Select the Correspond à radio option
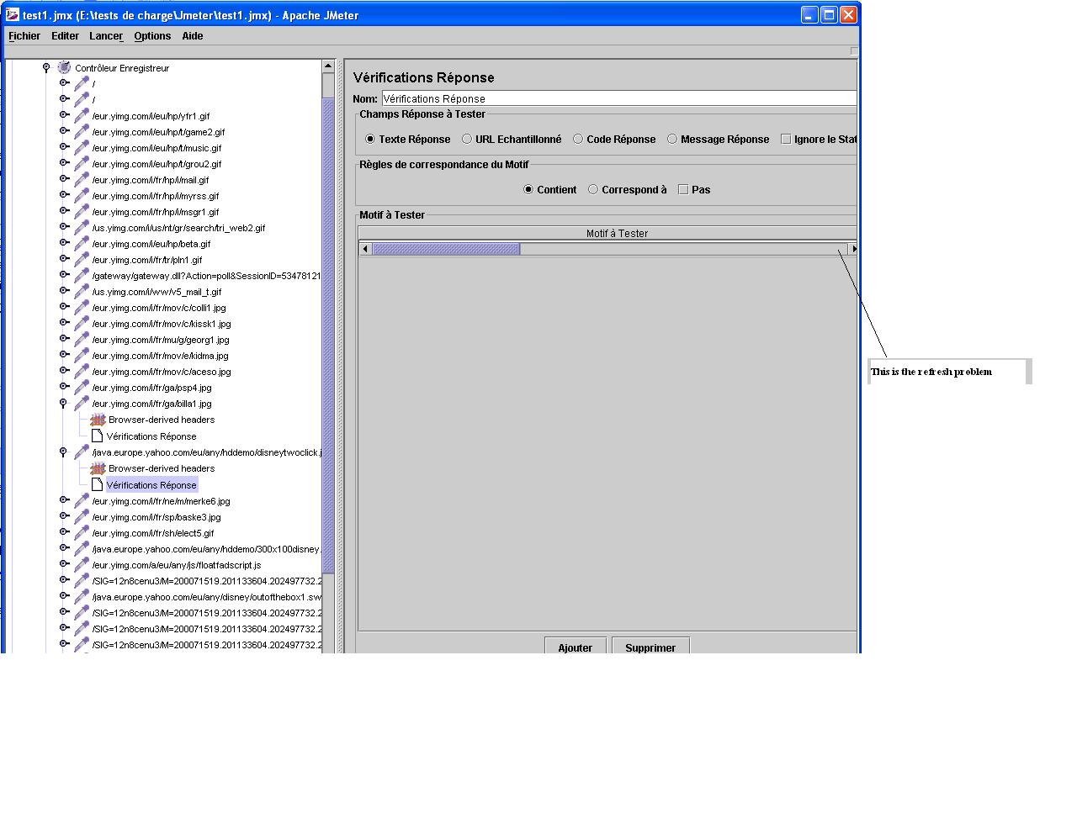 tap(593, 190)
